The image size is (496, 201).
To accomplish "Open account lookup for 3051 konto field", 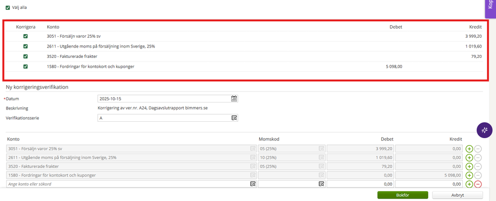I will tap(253, 149).
